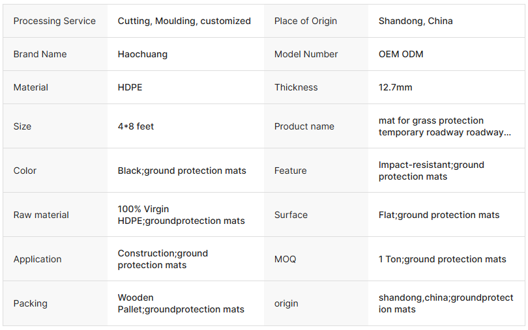Click the '1 Ton' MOQ value

tap(442, 259)
